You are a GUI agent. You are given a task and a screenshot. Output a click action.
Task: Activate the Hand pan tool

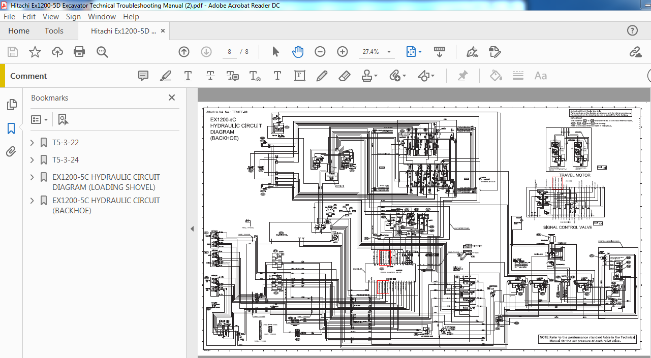pyautogui.click(x=298, y=52)
